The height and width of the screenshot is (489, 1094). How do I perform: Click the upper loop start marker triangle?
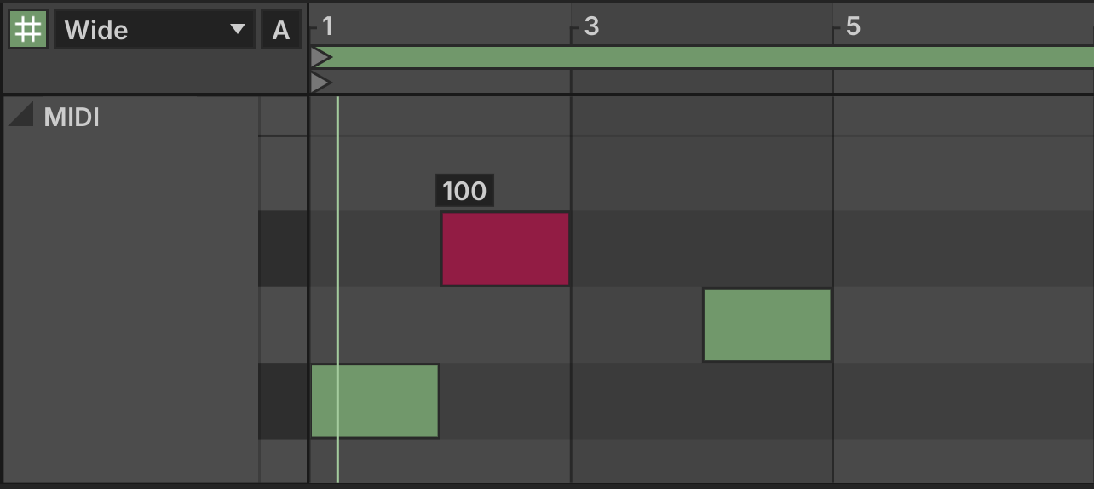320,57
